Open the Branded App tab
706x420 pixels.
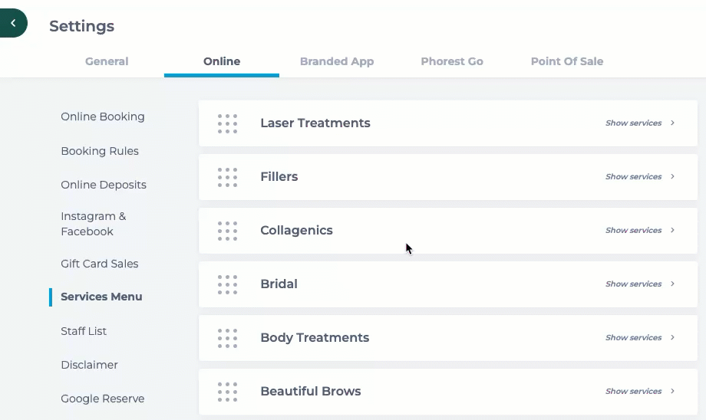point(337,61)
